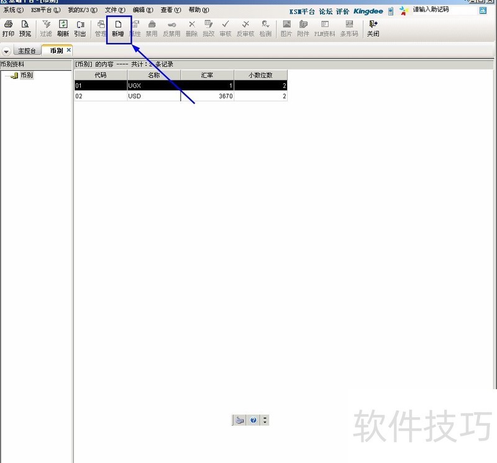Open the 编辑(E) menu

click(143, 10)
